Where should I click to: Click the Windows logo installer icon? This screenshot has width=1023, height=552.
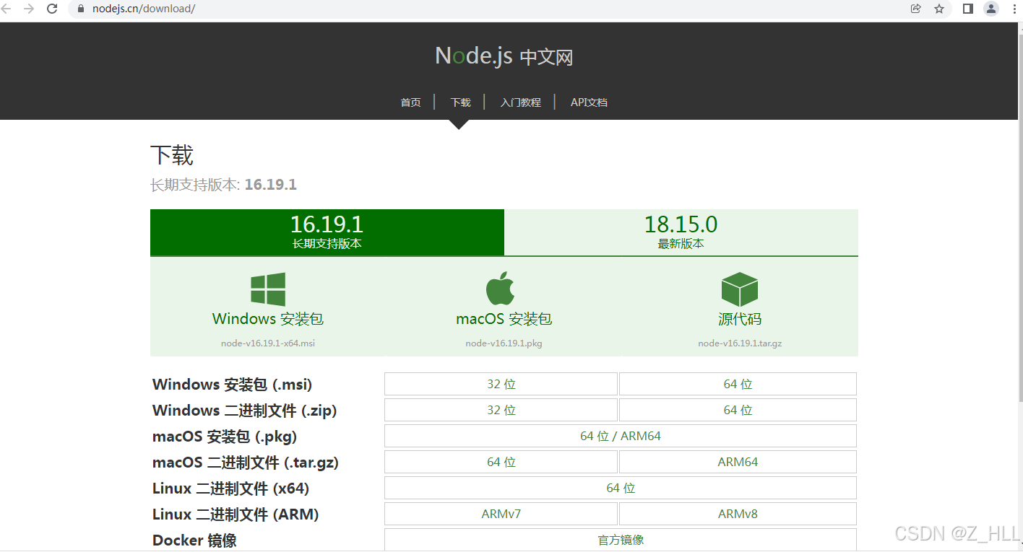[268, 289]
